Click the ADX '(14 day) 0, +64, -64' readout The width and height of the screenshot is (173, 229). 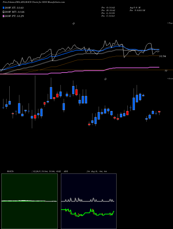pyautogui.click(x=97, y=171)
